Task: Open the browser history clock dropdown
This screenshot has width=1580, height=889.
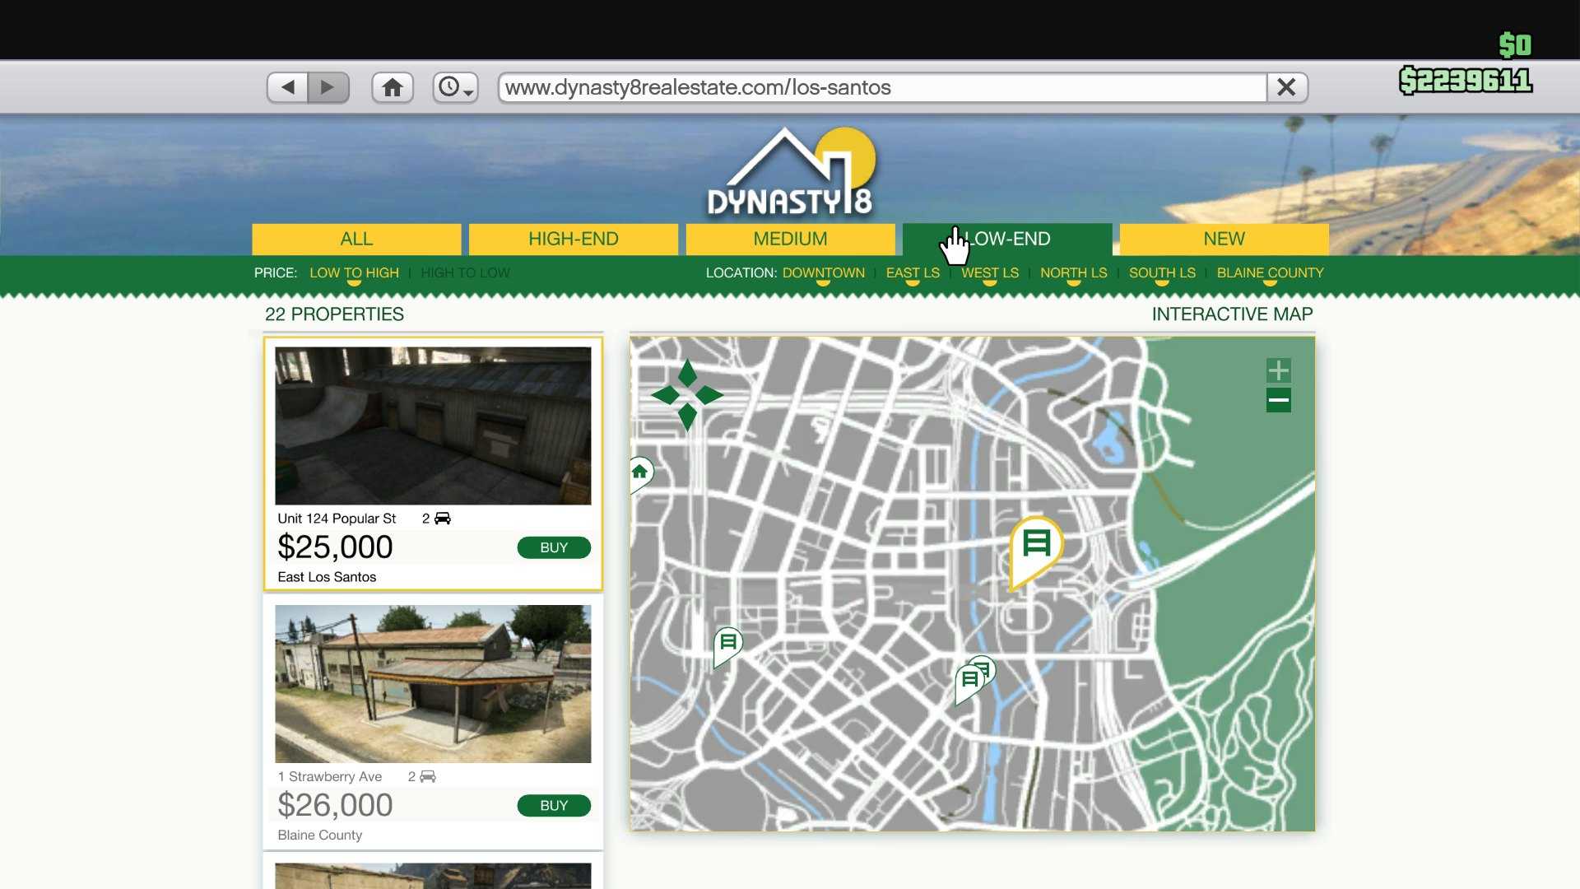Action: (x=456, y=87)
